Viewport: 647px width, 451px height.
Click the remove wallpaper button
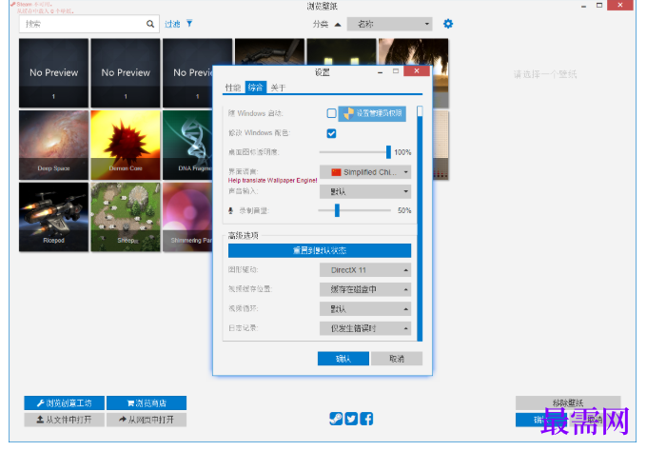[x=568, y=402]
